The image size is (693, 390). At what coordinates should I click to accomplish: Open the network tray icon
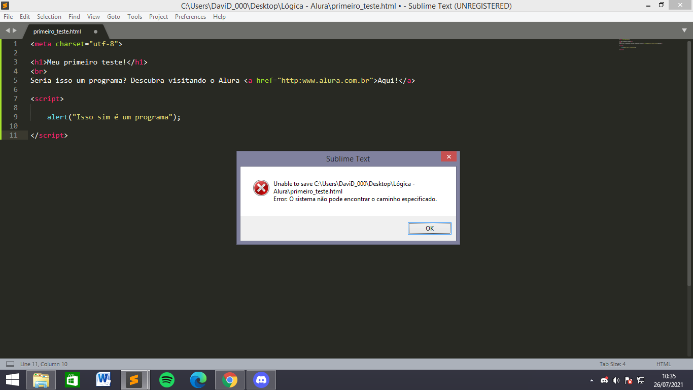click(641, 380)
